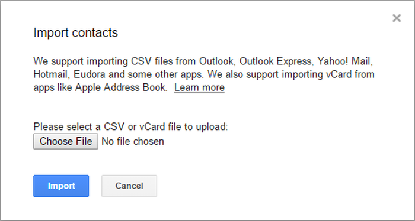Browse for a CSV file to upload
This screenshot has height=221, width=415.
click(x=66, y=141)
